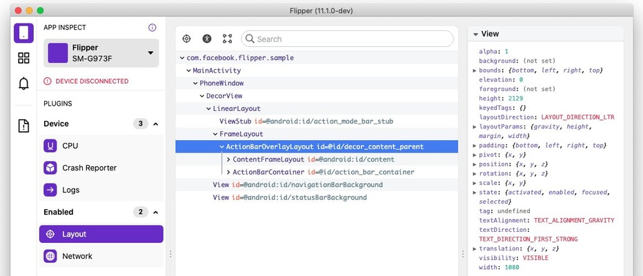Click the CPU plugin icon

pos(50,146)
